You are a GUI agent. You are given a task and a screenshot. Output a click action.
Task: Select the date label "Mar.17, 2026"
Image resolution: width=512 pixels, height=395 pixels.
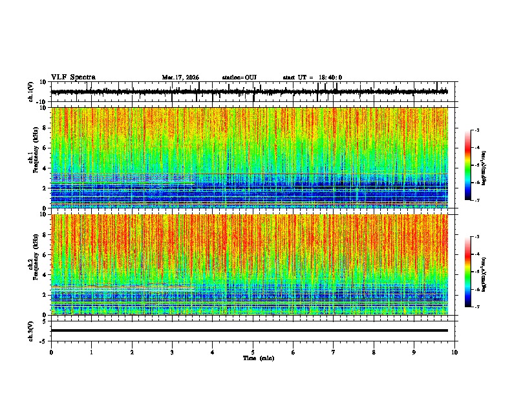(x=180, y=77)
